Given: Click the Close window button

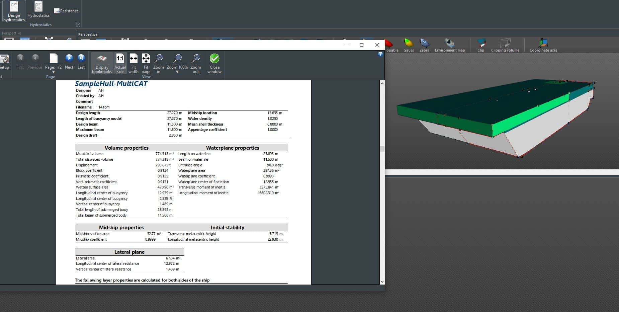Looking at the screenshot, I should (214, 63).
